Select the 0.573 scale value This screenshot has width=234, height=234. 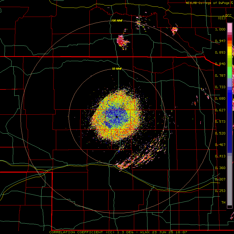[x=220, y=122]
